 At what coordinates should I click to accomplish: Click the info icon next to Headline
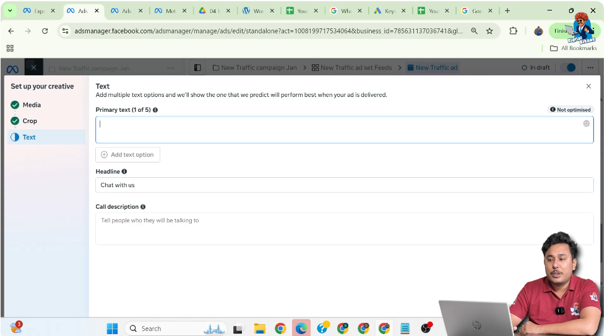point(124,172)
